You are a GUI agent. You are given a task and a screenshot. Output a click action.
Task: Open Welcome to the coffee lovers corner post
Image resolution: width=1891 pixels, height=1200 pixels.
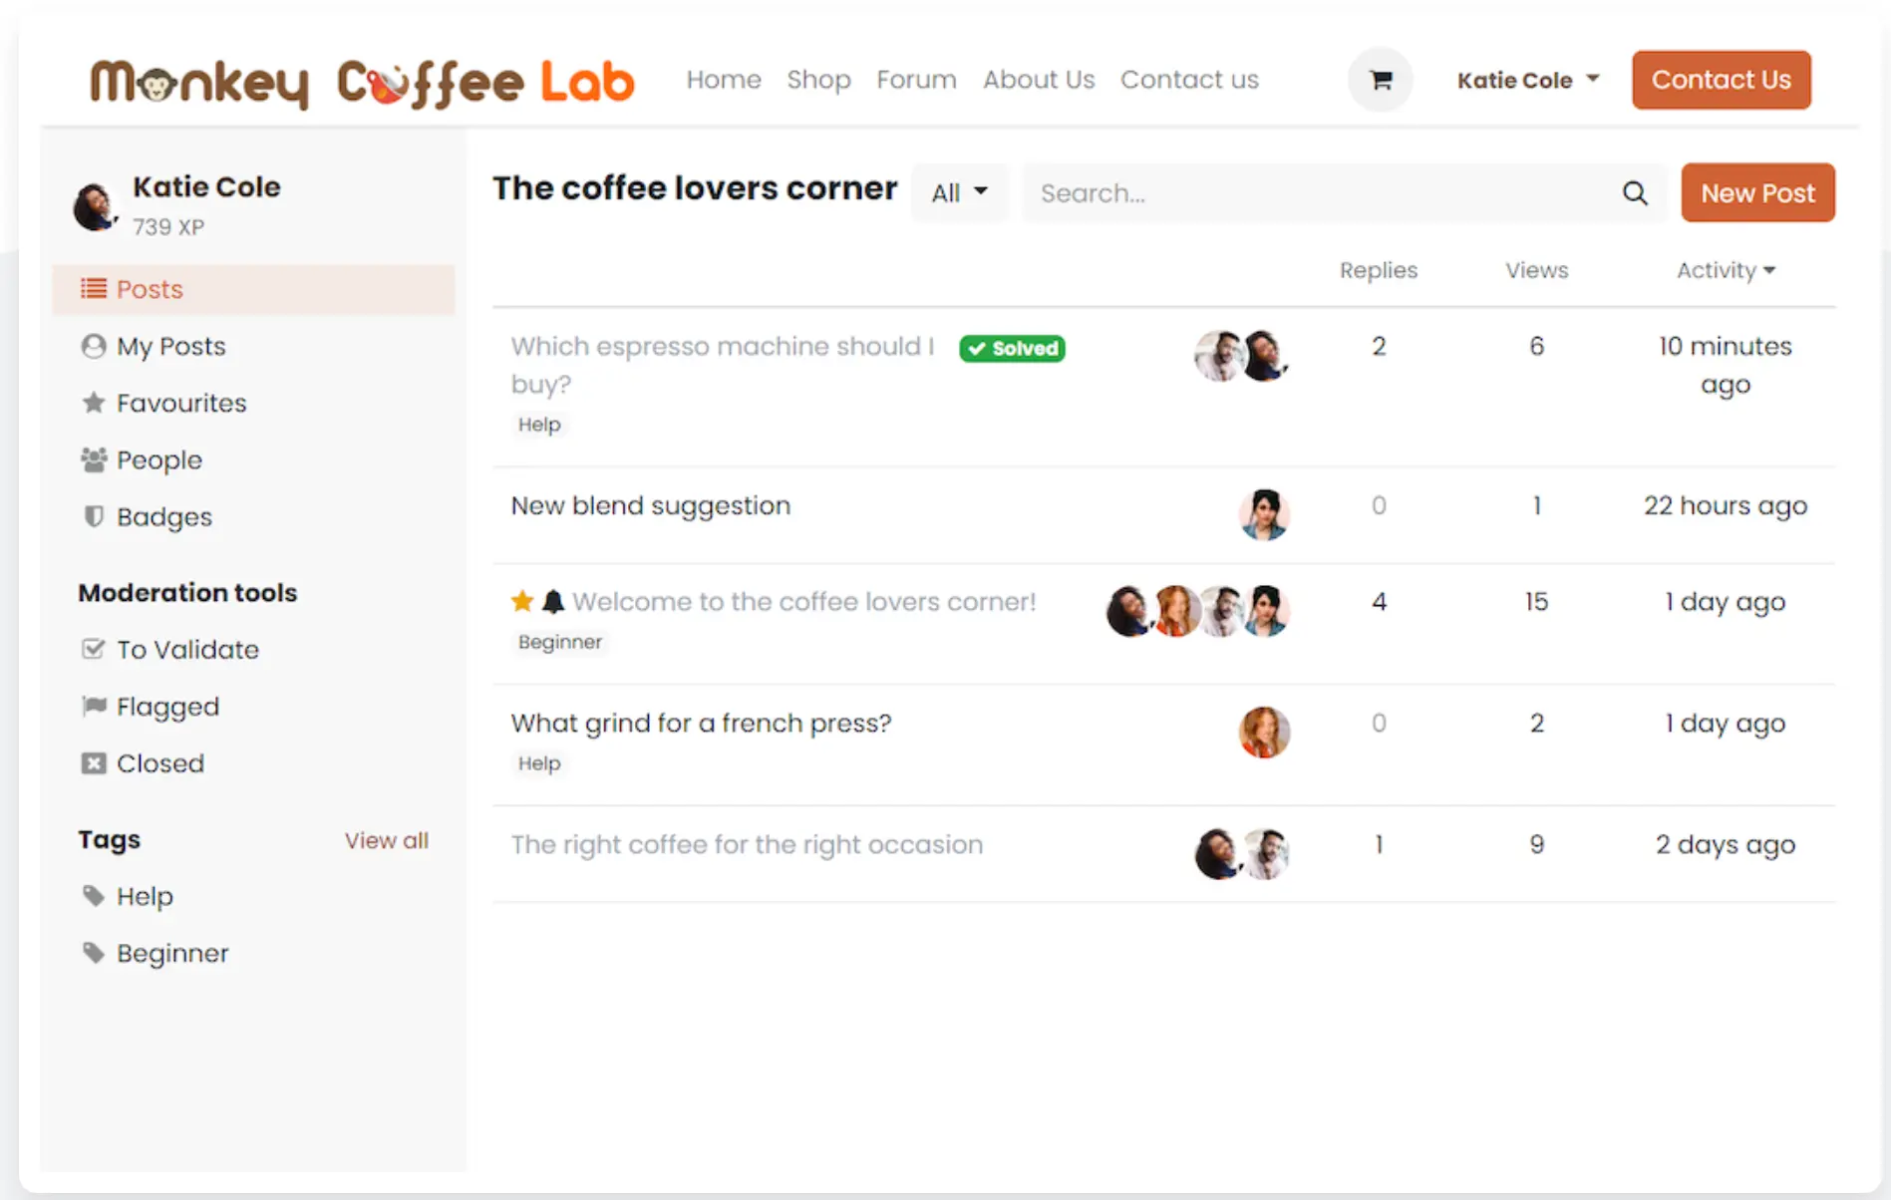click(804, 601)
